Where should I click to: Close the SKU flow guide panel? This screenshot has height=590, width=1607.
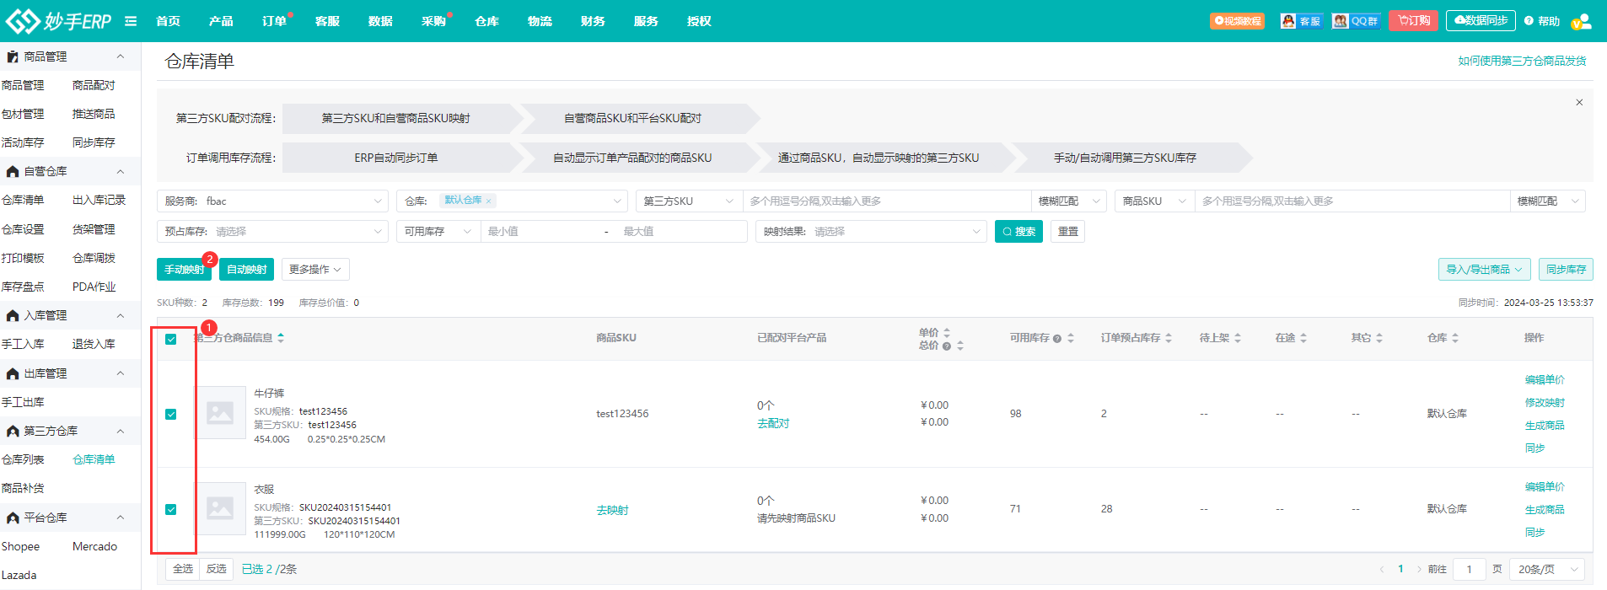pos(1579,103)
